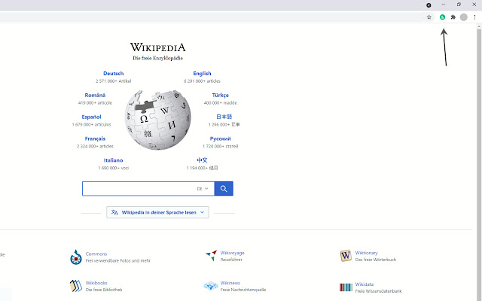Open the Chinese 中文 Wikipedia link

pos(202,160)
